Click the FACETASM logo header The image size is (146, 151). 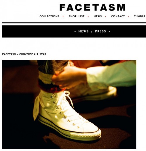(x=93, y=7)
